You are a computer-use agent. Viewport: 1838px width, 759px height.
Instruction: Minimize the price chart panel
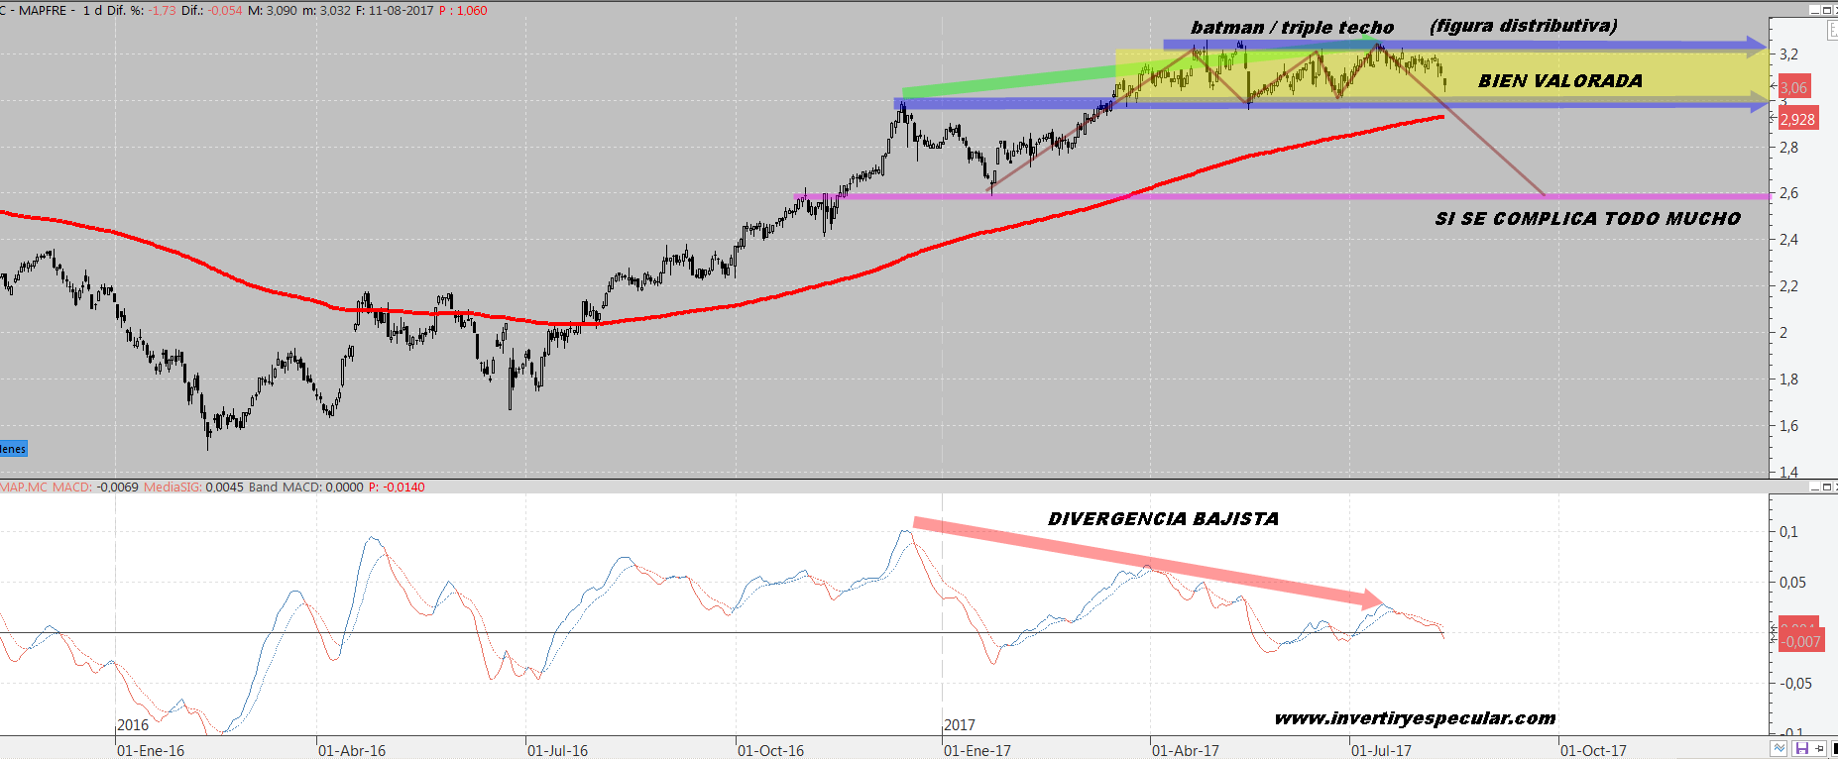click(x=1816, y=10)
